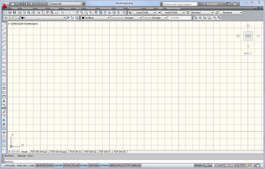Click the Help question mark toolbar icon
Screen dimensions: 265x169
coord(124,13)
